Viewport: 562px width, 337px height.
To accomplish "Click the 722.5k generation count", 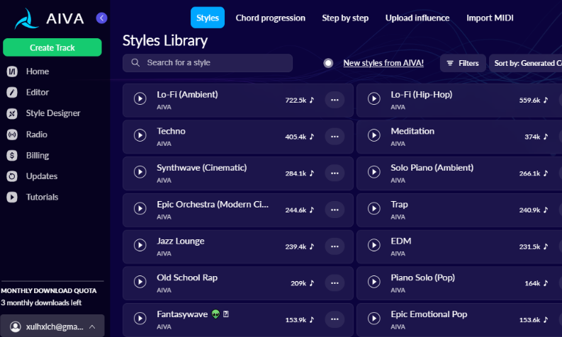I will tap(296, 101).
